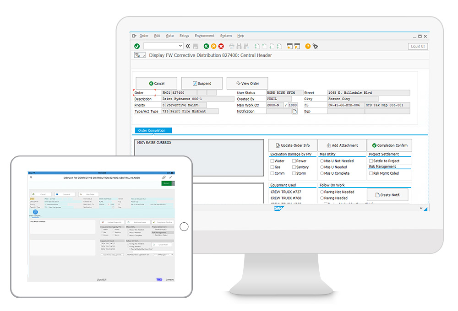Click the green Enter checkmark in SAP toolbar
The width and height of the screenshot is (458, 311).
[x=137, y=46]
